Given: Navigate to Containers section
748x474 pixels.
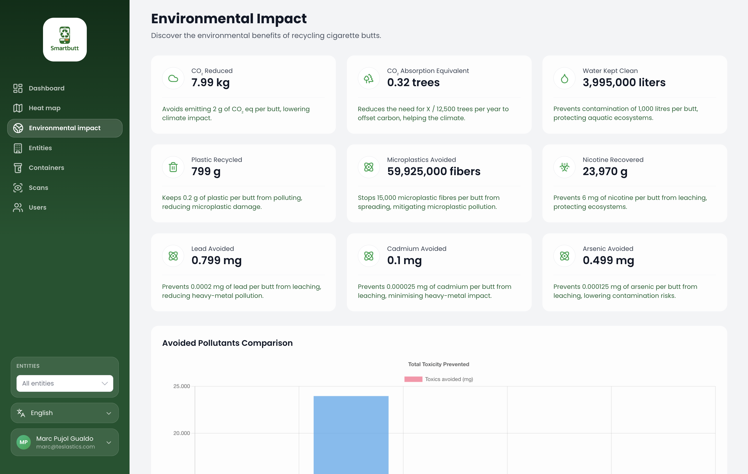Looking at the screenshot, I should tap(46, 168).
